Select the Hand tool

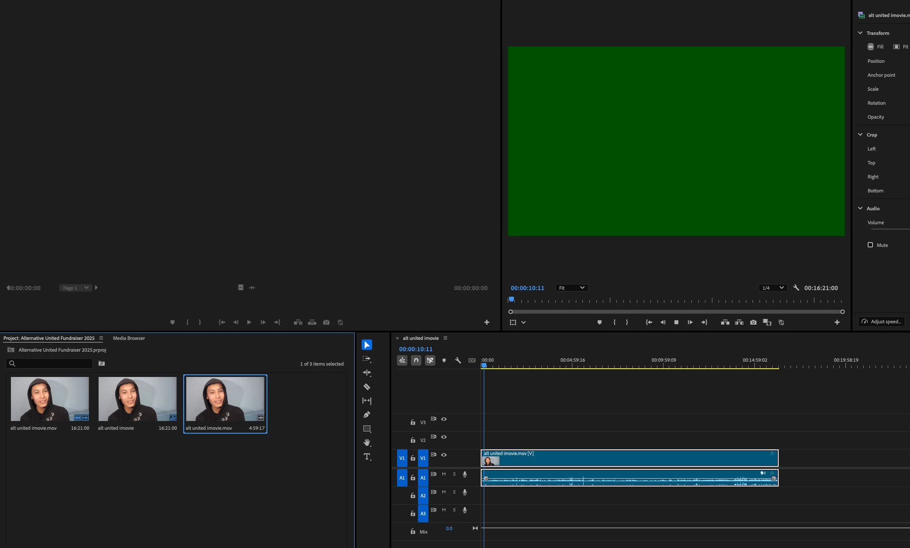tap(367, 442)
